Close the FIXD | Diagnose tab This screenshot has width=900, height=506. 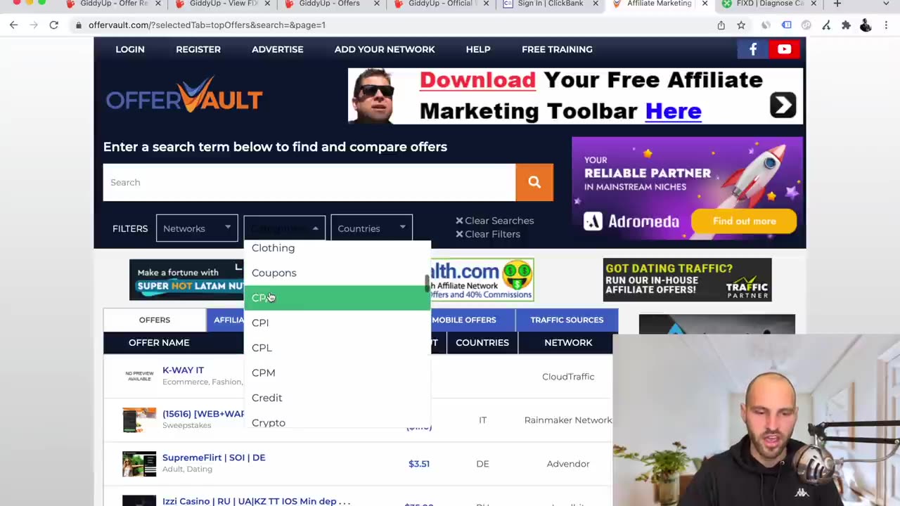pos(814,4)
